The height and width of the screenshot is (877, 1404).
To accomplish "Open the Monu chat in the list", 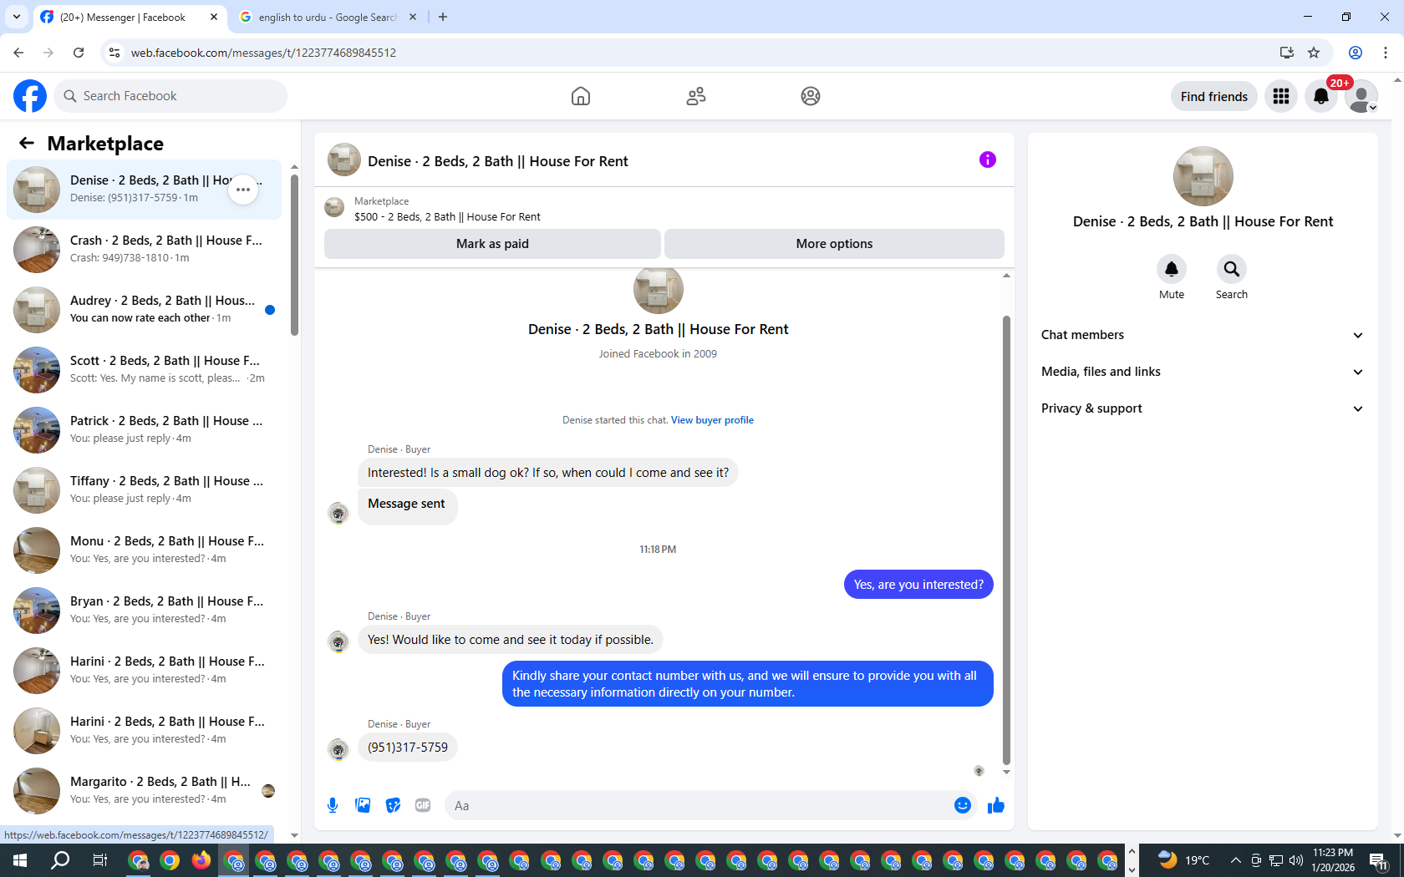I will click(x=144, y=550).
